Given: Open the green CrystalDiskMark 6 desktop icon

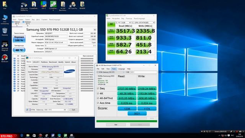Looking at the screenshot, I should point(53,6).
